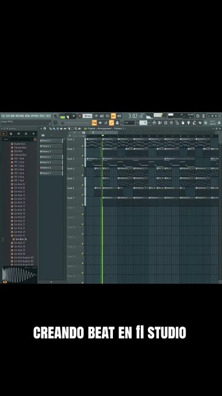Click the Play button in the transport
Image resolution: width=222 pixels, height=396 pixels.
pos(67,116)
